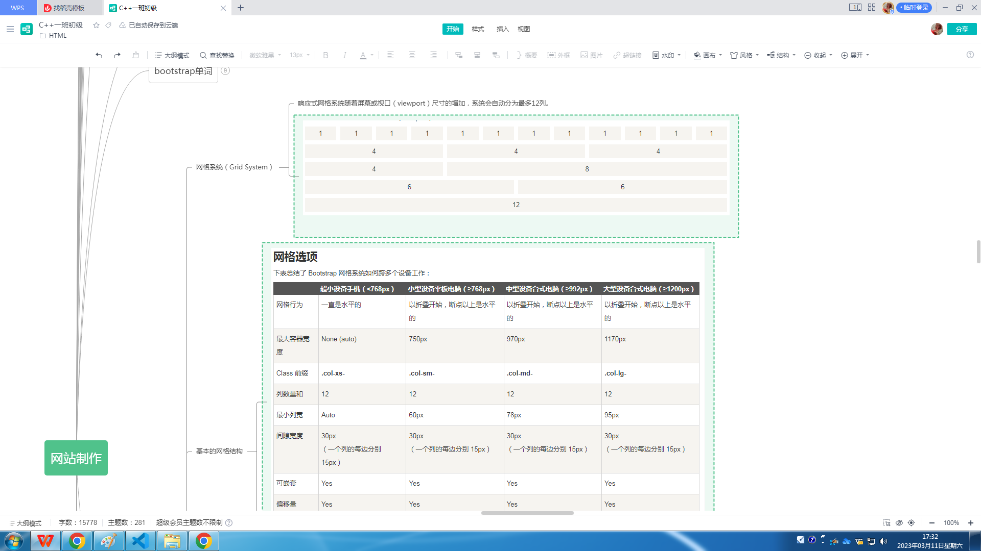Toggle the hamburger sidebar menu

(x=10, y=29)
